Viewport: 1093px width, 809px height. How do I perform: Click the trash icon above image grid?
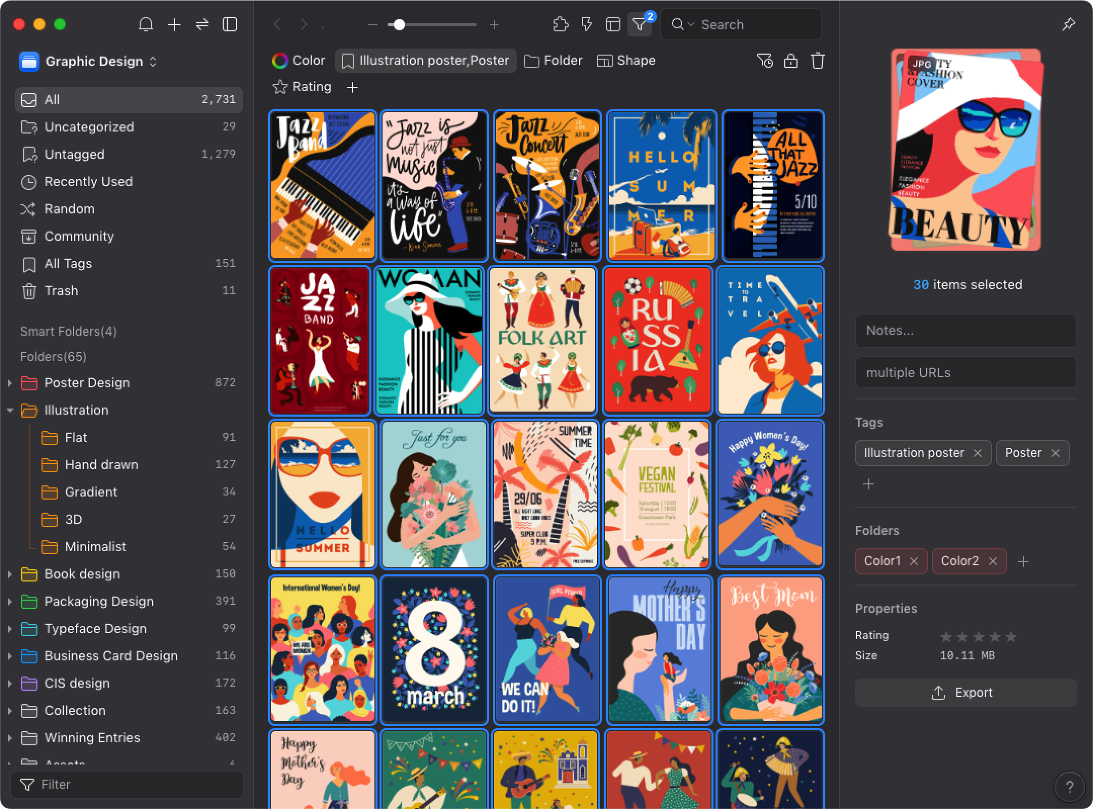tap(818, 60)
